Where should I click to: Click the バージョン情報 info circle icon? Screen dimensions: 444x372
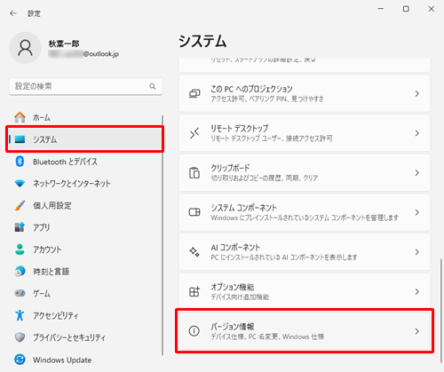tap(194, 331)
